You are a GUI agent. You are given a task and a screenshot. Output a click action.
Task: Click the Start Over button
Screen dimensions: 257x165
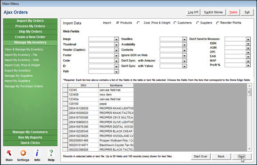(200, 157)
